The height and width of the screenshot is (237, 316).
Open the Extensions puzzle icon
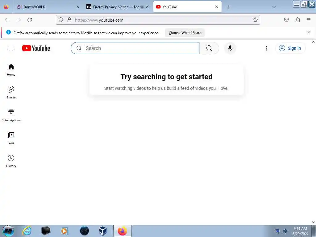coord(298,20)
